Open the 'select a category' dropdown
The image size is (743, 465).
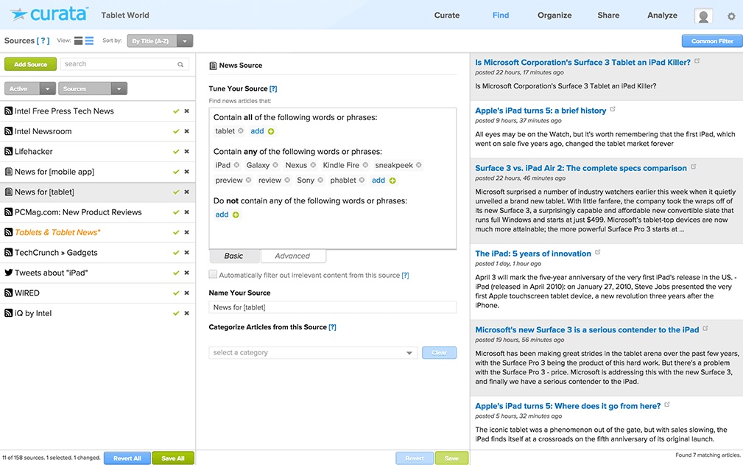click(x=313, y=353)
